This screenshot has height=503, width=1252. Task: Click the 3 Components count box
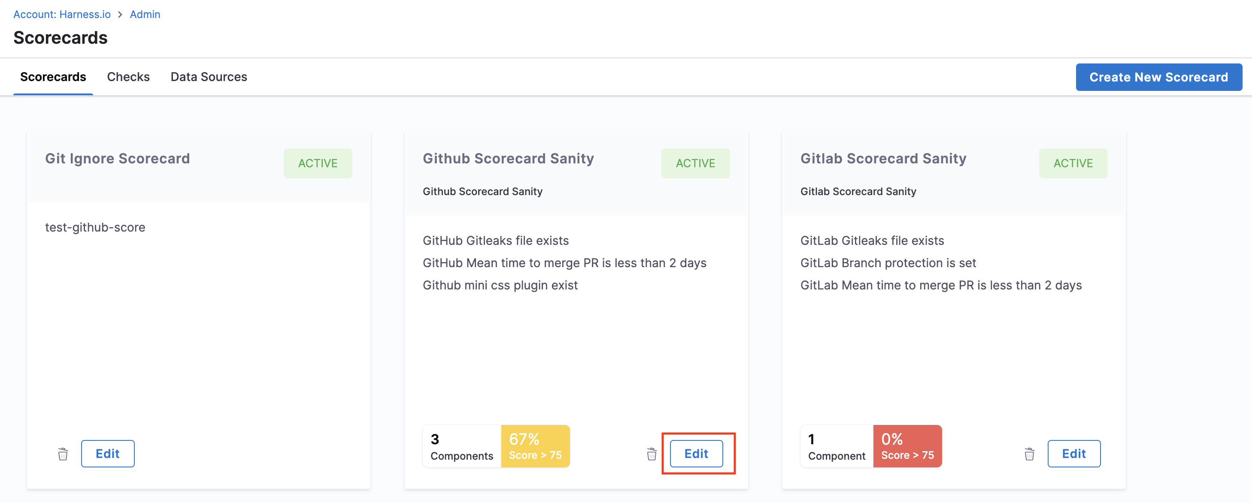pyautogui.click(x=461, y=446)
